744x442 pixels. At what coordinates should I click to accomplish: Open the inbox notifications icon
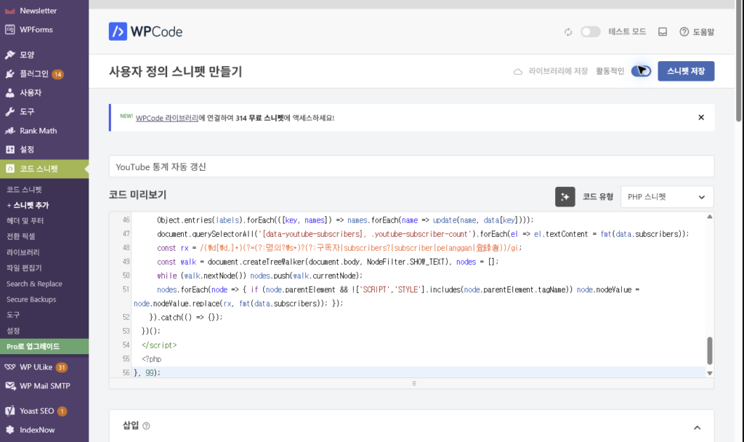click(x=663, y=32)
